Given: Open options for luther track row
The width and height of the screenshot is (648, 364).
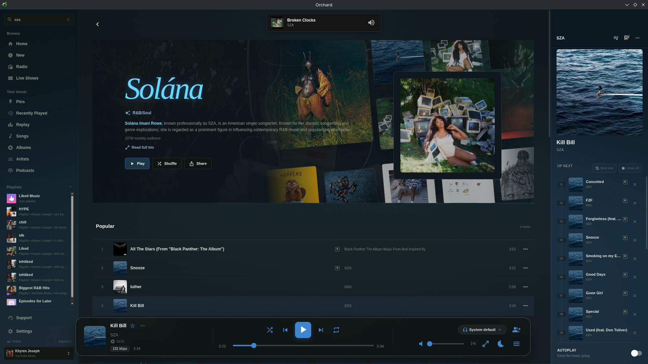Looking at the screenshot, I should click(x=525, y=287).
